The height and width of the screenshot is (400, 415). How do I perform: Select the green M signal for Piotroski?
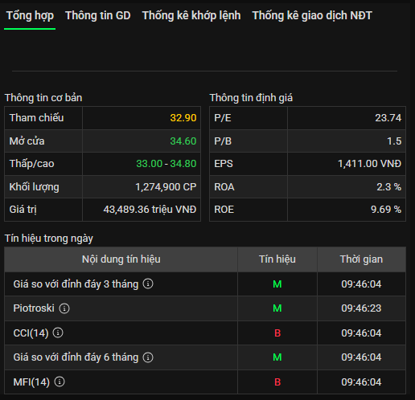tap(277, 308)
